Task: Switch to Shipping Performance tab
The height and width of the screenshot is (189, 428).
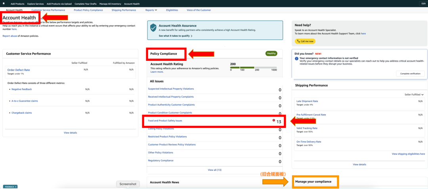Action: pyautogui.click(x=124, y=10)
